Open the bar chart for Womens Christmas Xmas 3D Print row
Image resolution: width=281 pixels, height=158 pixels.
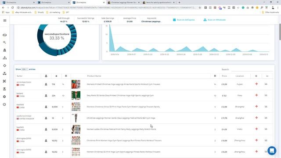(x=266, y=106)
